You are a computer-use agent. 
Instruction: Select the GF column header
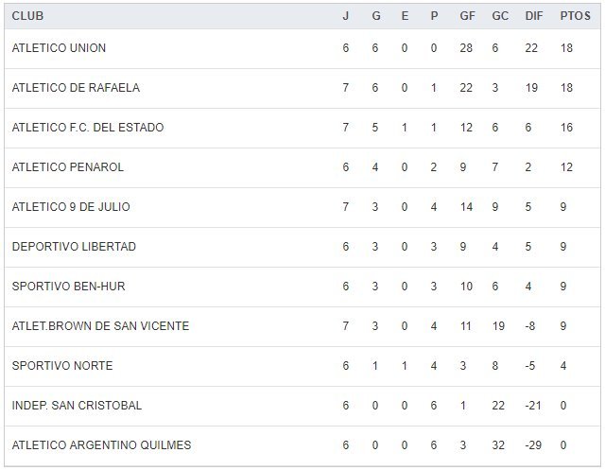[x=468, y=16]
